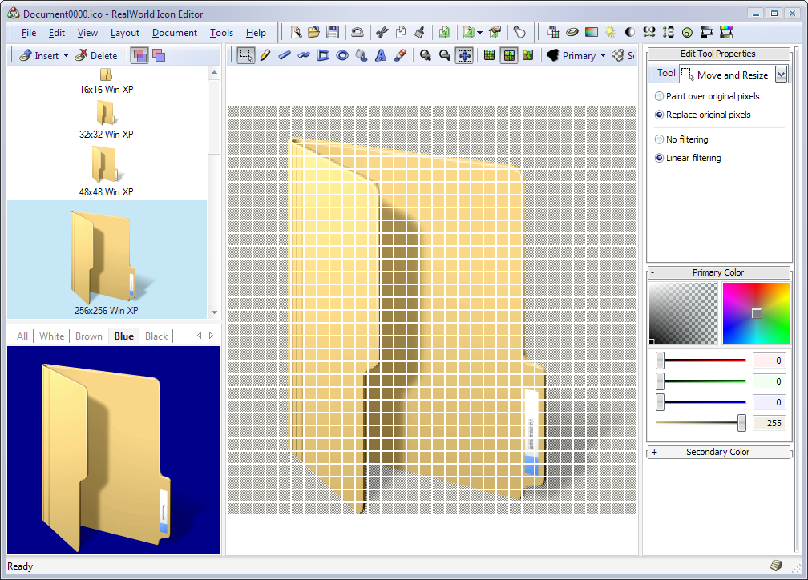Enable Paint over original pixels option

point(660,96)
